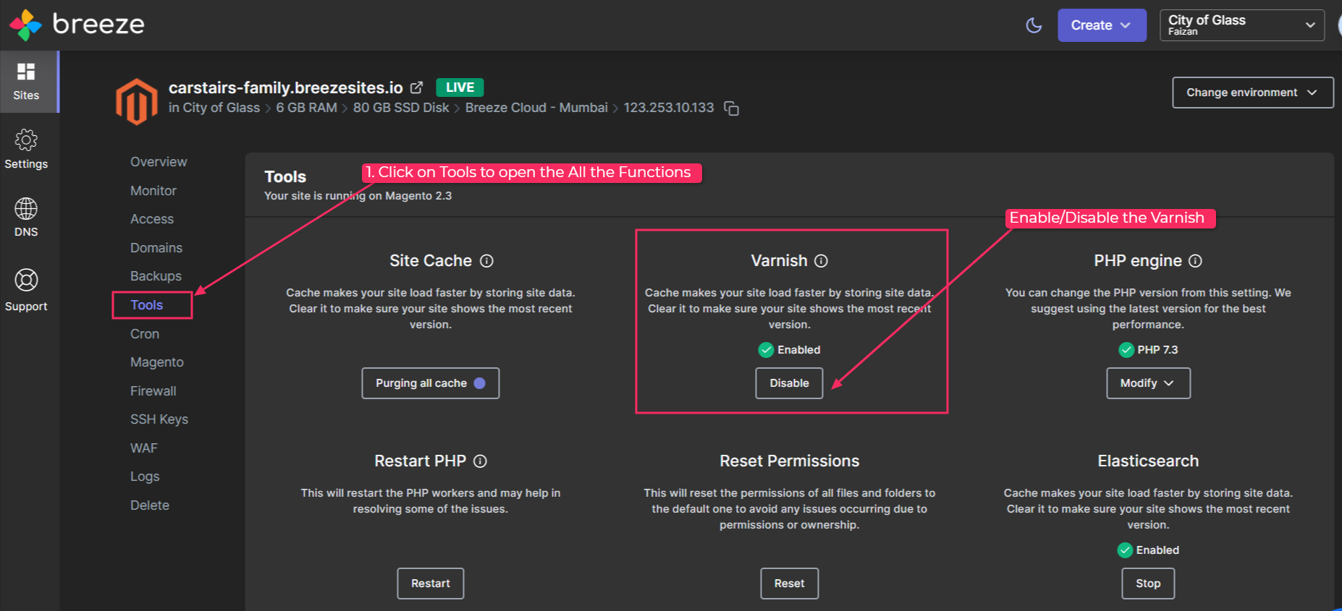Go to the Magento menu item
1342x611 pixels.
157,362
